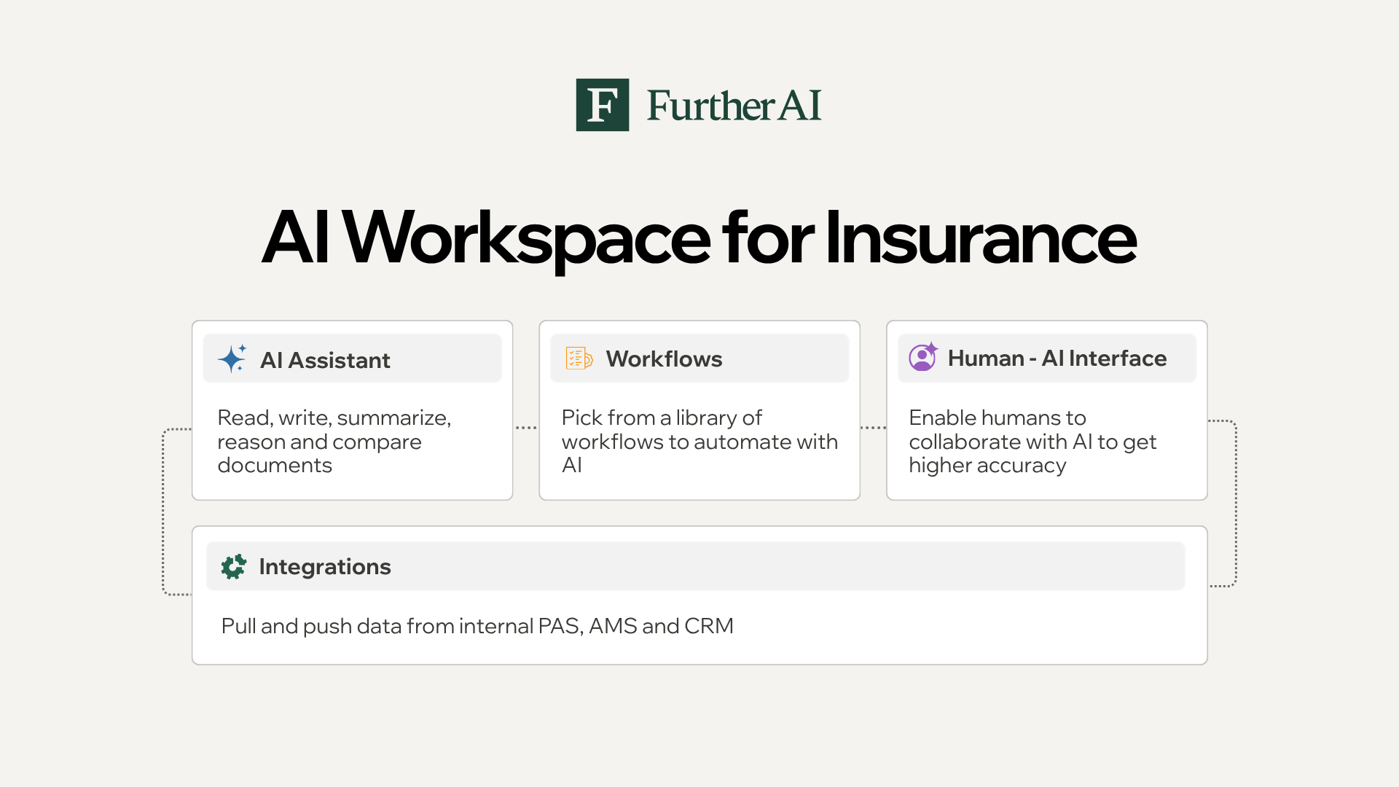Screen dimensions: 1399x787
Task: Select the Workflows header
Action: (x=664, y=359)
